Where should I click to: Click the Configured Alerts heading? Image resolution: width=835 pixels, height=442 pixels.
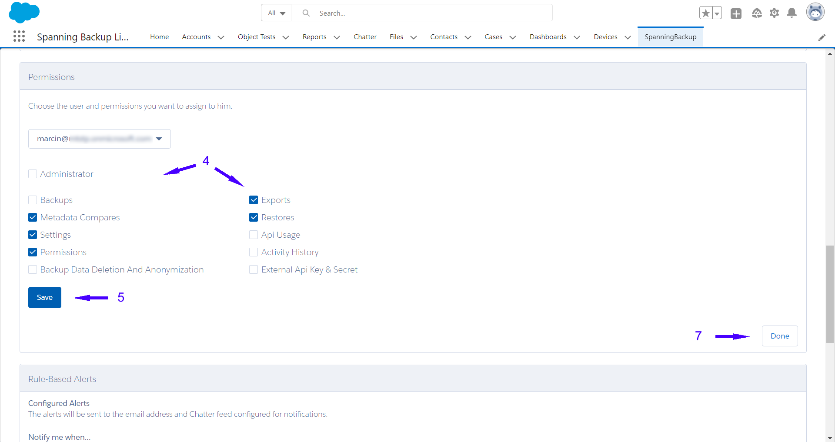pyautogui.click(x=59, y=403)
